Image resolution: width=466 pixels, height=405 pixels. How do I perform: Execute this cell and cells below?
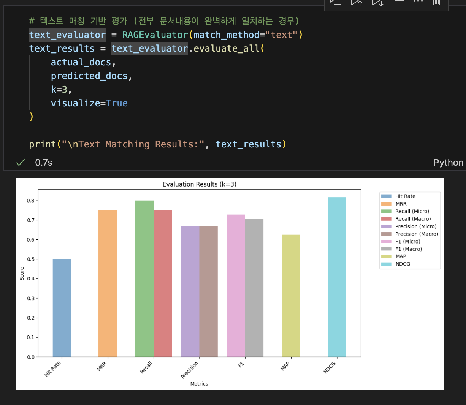[x=378, y=2]
